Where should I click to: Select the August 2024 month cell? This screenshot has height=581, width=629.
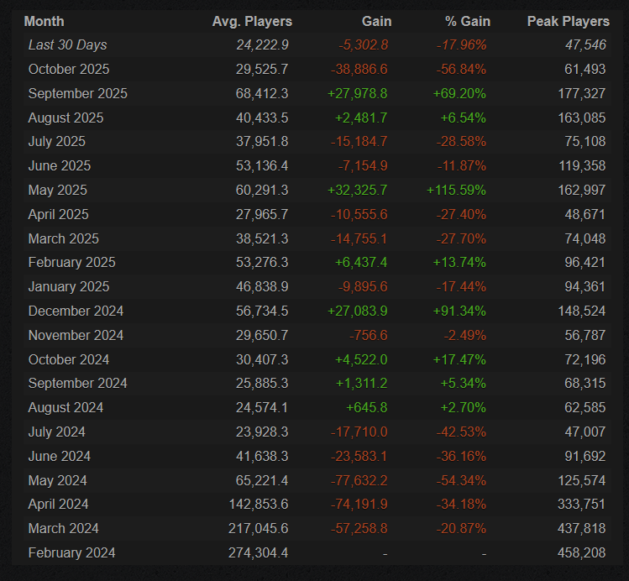(x=66, y=407)
